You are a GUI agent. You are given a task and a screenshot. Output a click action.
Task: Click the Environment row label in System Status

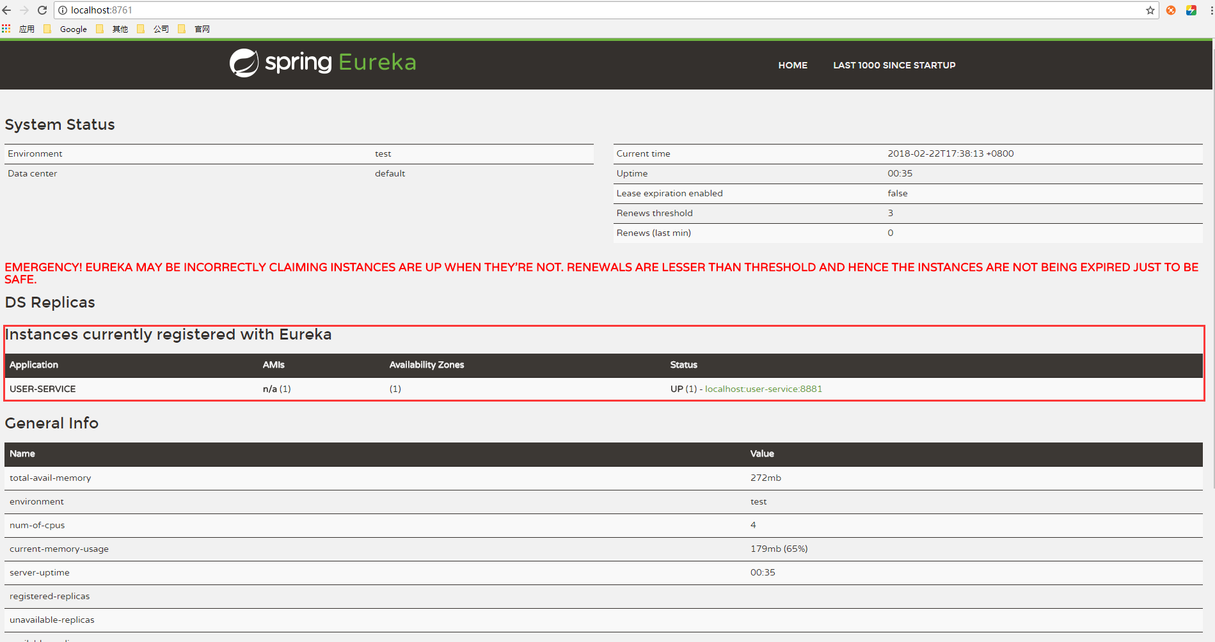click(x=35, y=153)
